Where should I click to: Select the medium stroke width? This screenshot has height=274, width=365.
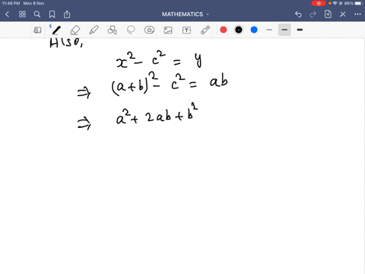[284, 30]
